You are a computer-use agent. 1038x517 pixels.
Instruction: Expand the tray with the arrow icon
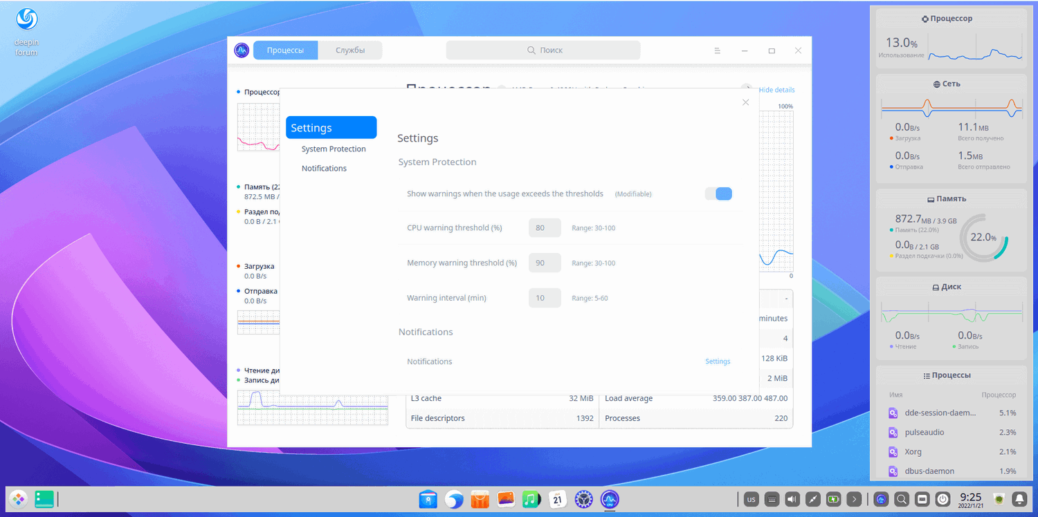[x=855, y=498]
